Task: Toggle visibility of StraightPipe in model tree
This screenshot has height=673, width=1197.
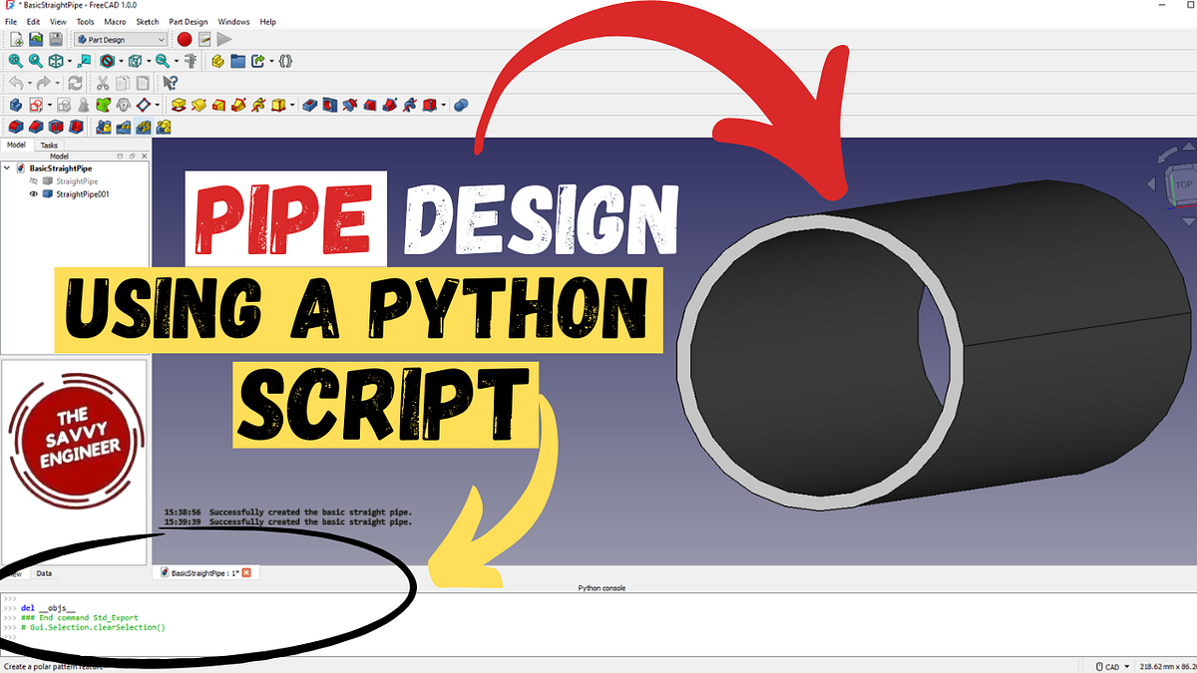Action: coord(33,180)
